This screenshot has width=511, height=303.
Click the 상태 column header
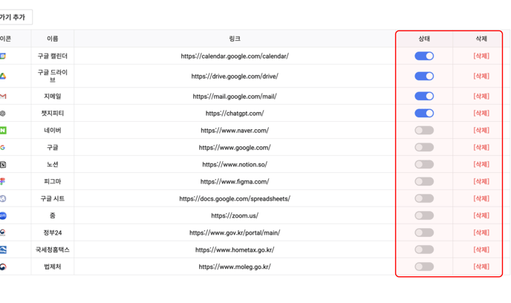pyautogui.click(x=424, y=39)
